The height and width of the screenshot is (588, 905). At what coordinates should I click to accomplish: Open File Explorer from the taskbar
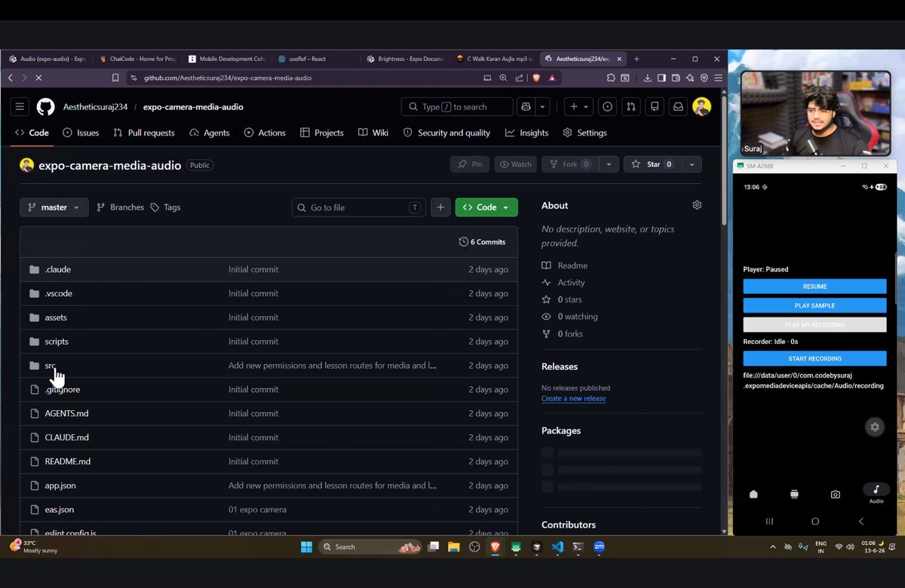click(453, 547)
